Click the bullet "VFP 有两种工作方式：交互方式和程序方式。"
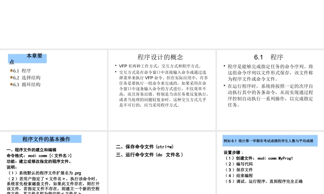324x194 pixels. point(160,66)
